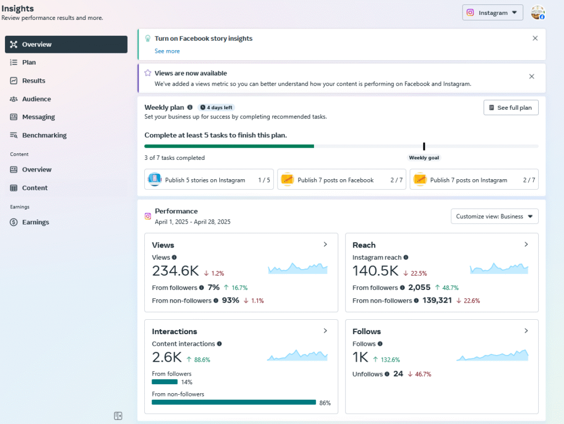Open Messaging in the sidebar
This screenshot has width=564, height=424.
[x=38, y=117]
